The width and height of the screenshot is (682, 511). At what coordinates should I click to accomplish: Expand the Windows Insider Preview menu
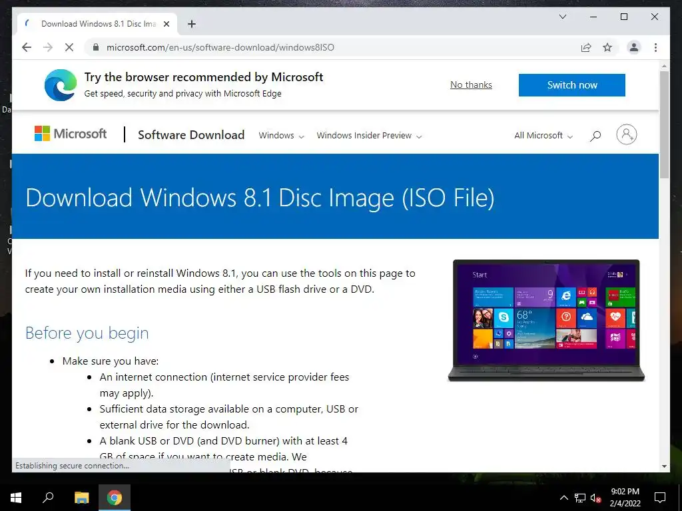pos(369,136)
